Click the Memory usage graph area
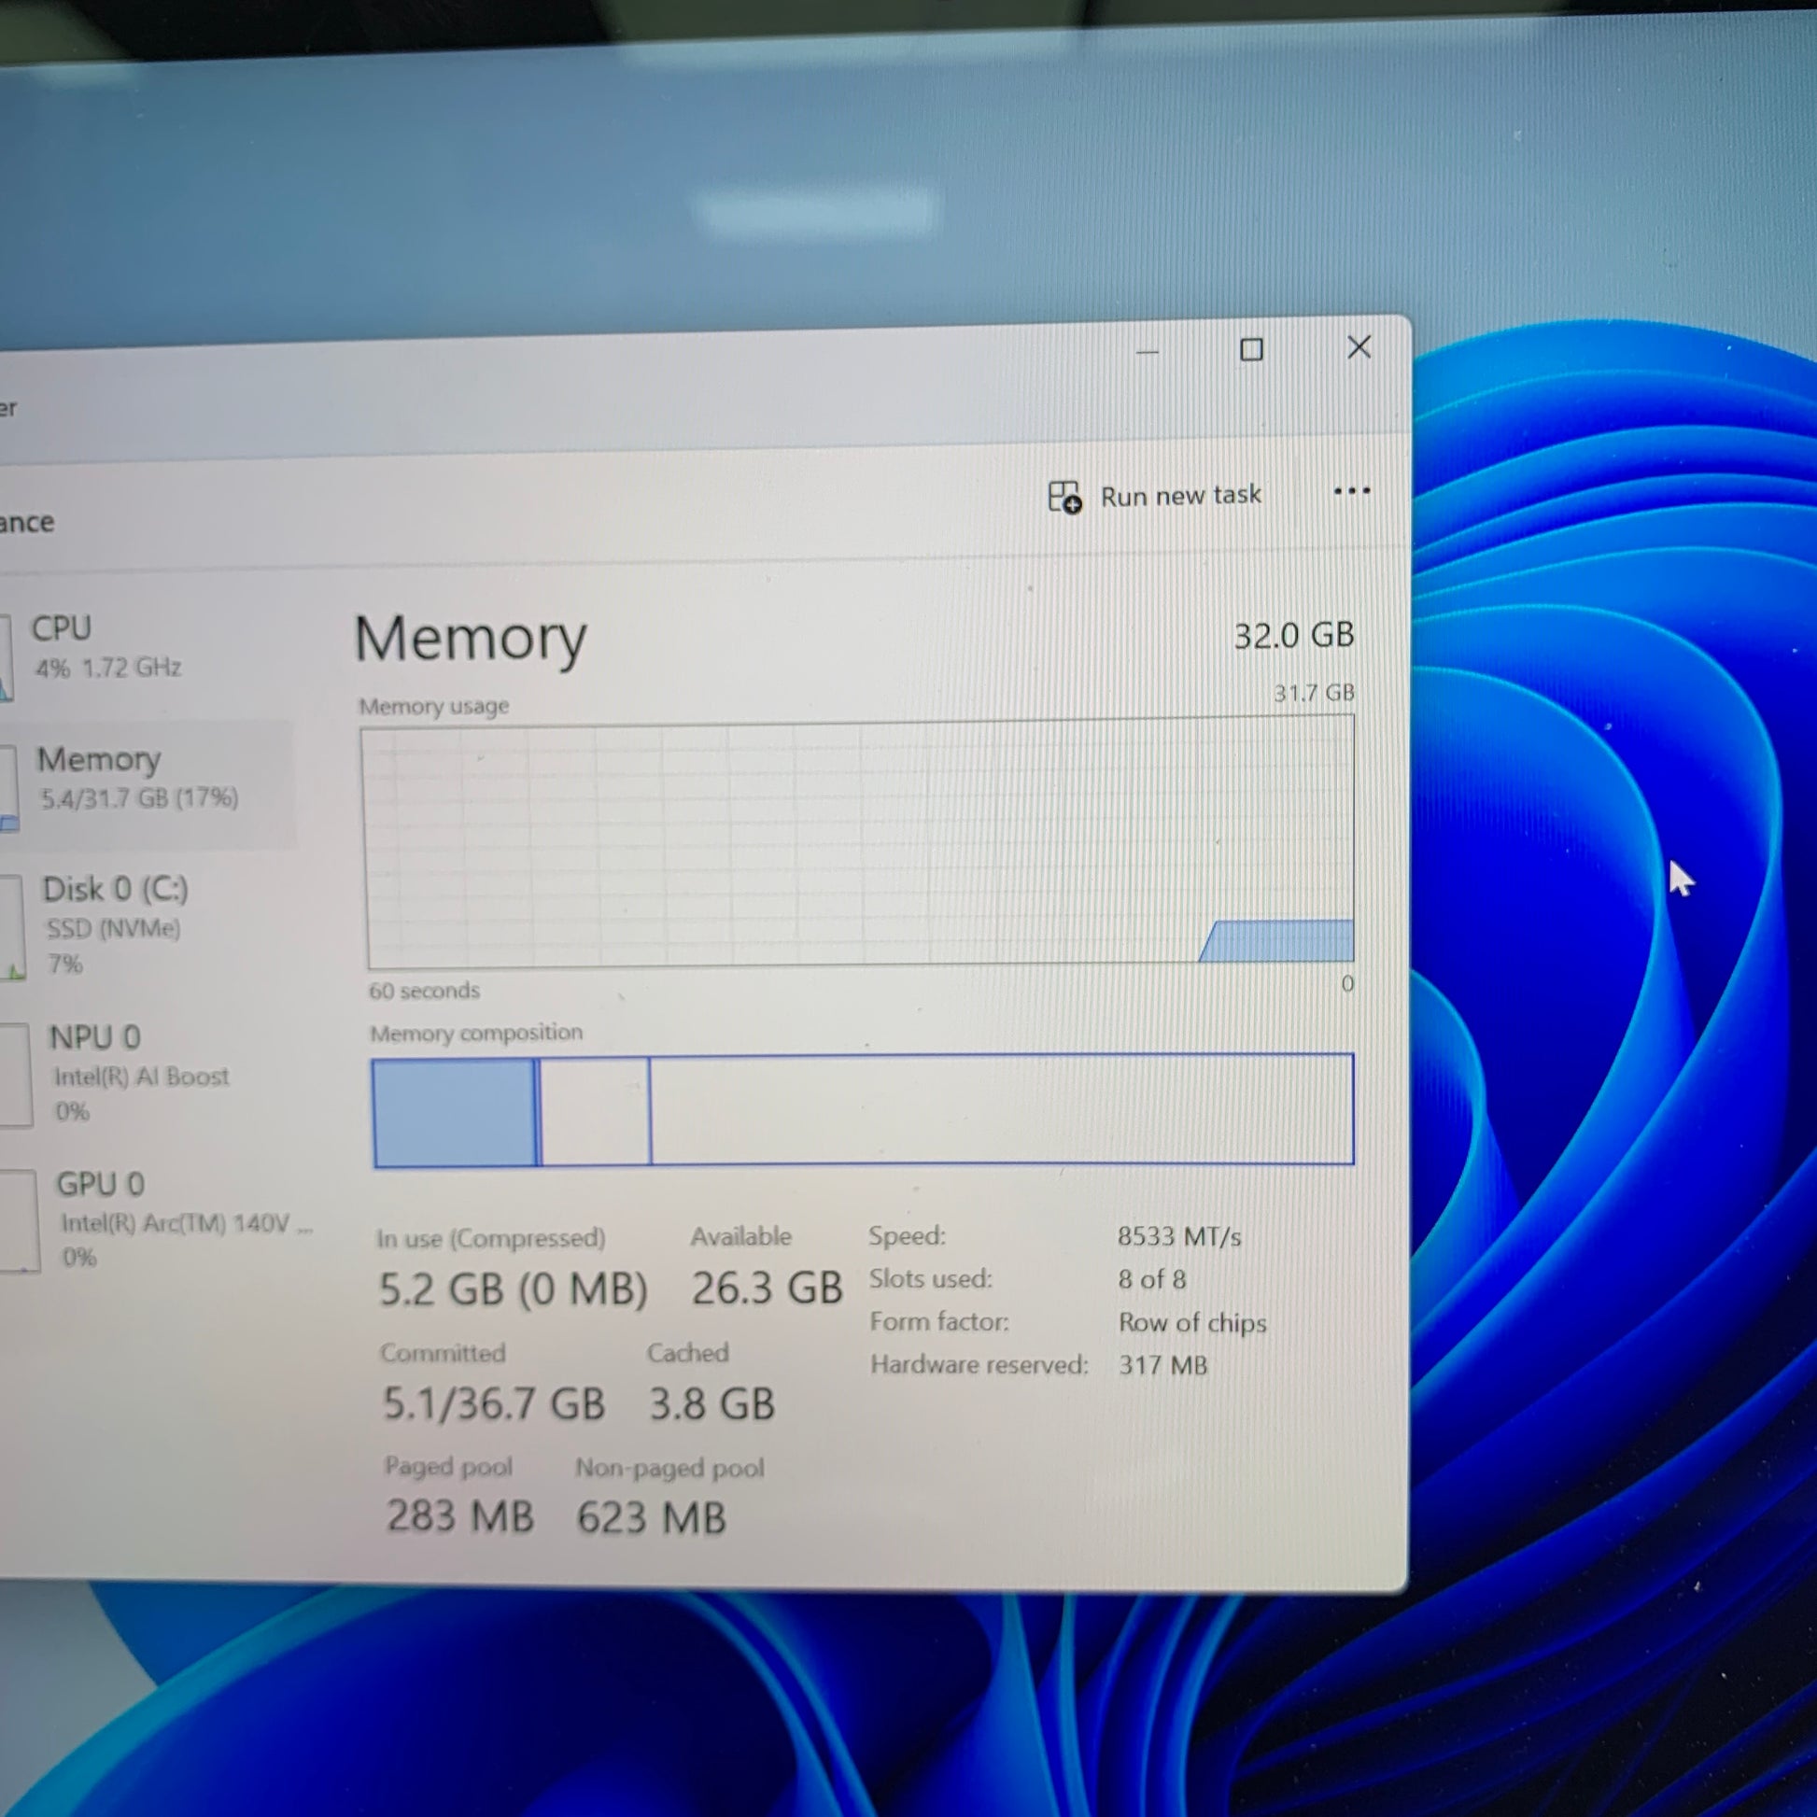Screen dimensions: 1817x1817 (860, 841)
